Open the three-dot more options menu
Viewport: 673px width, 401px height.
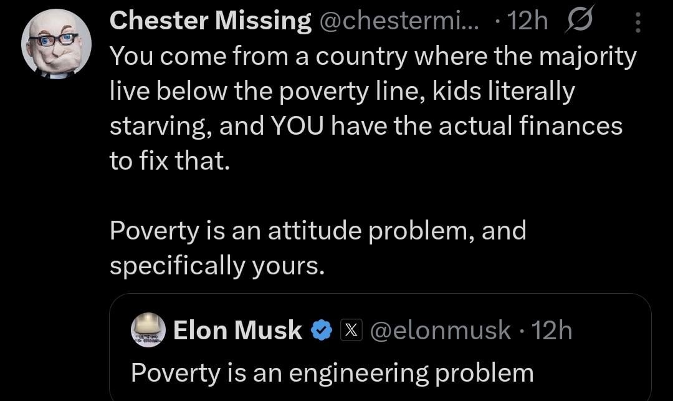click(x=637, y=24)
